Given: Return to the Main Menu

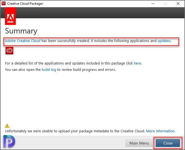Looking at the screenshot, I should (139, 143).
